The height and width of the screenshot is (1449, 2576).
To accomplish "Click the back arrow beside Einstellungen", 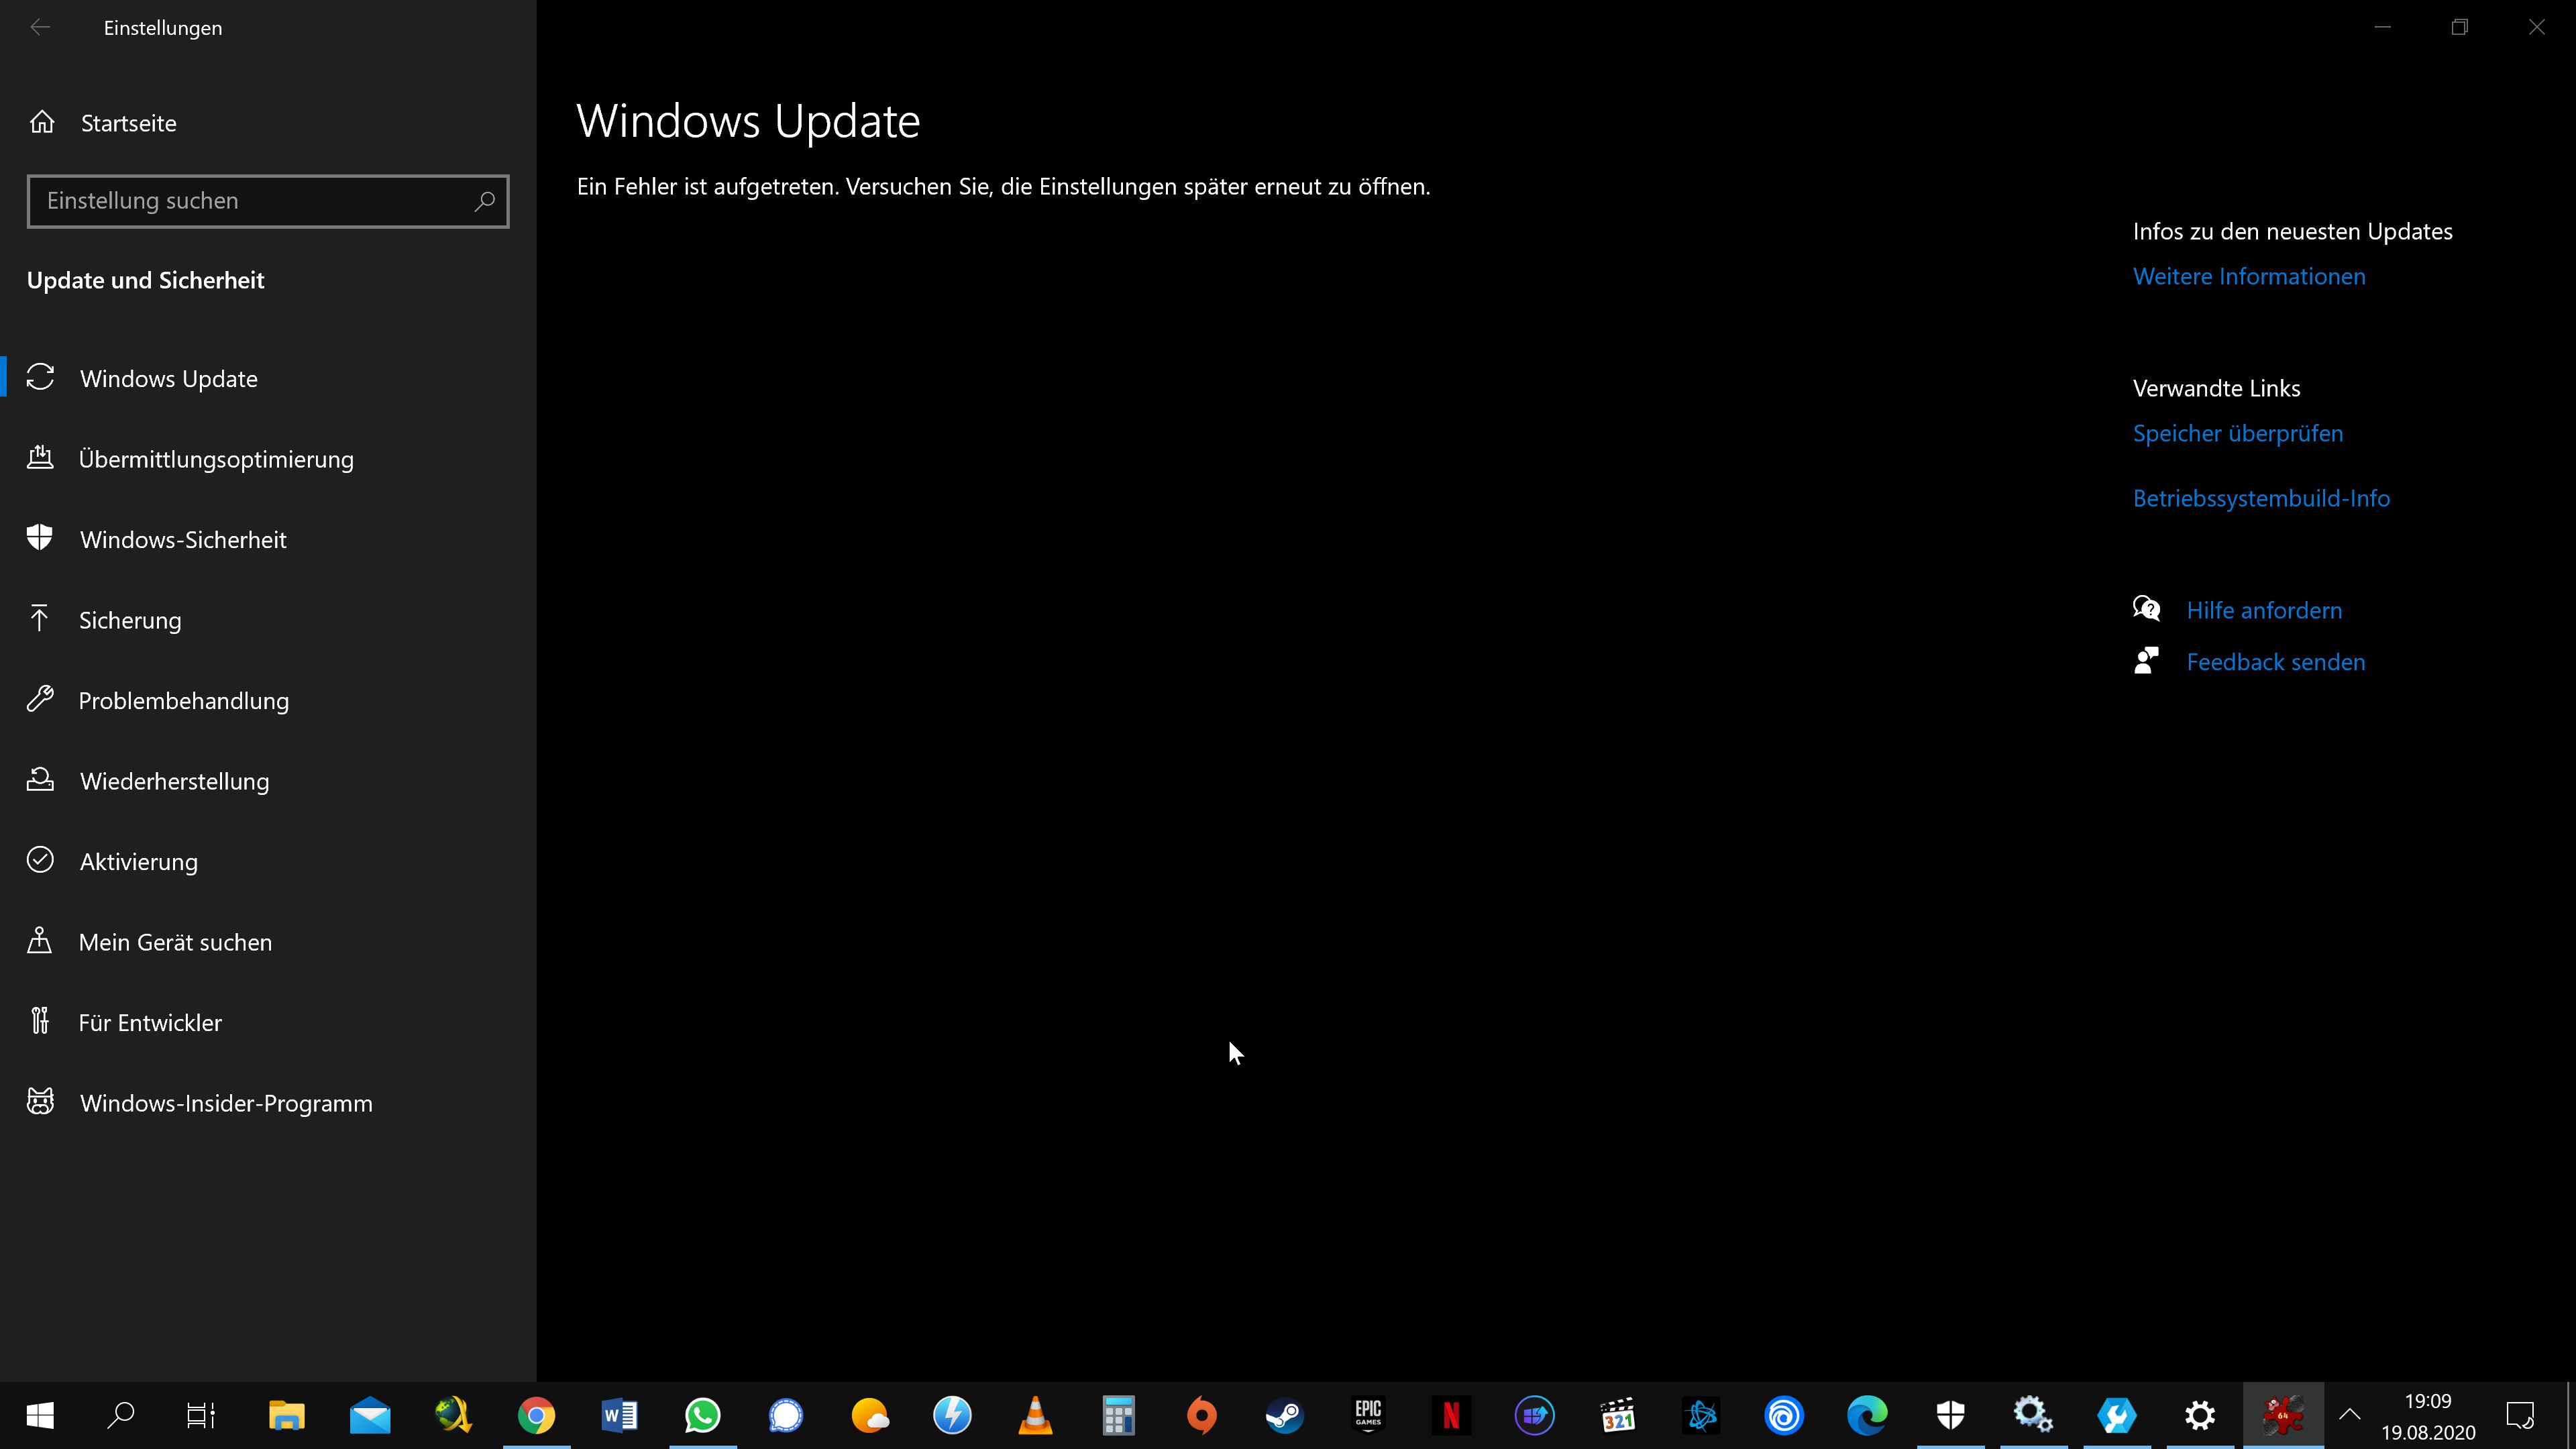I will [40, 28].
